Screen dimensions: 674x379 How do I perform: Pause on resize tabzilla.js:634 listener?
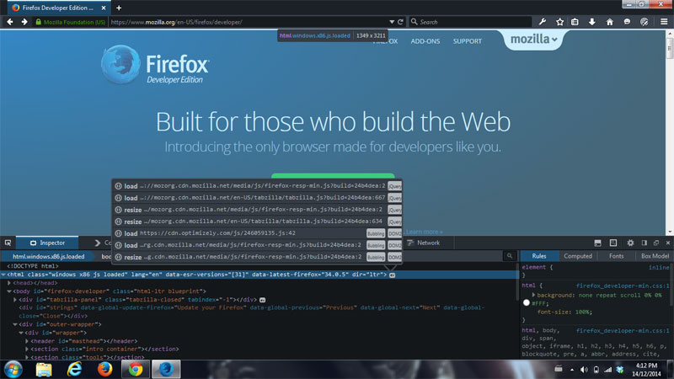tap(118, 222)
